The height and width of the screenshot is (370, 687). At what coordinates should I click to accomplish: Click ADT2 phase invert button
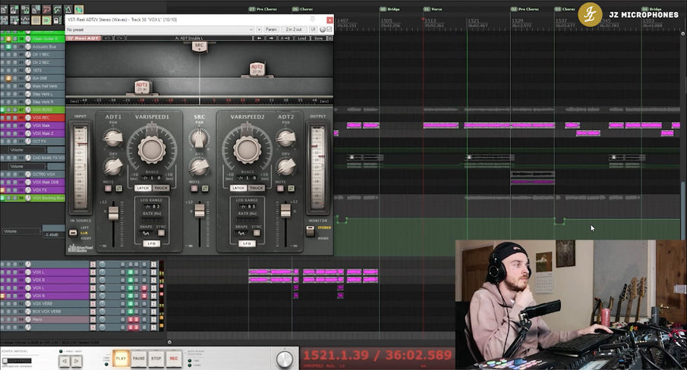291,189
